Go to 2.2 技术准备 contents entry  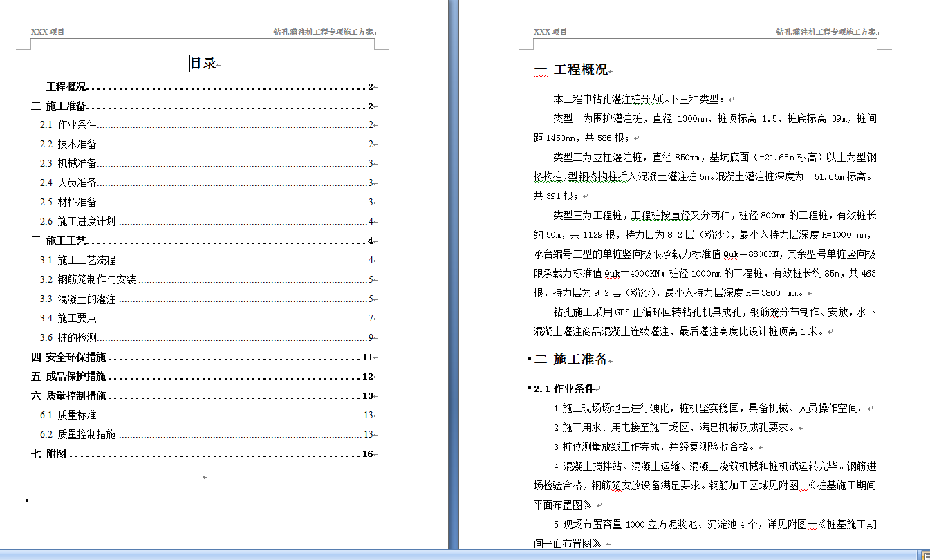coord(77,144)
